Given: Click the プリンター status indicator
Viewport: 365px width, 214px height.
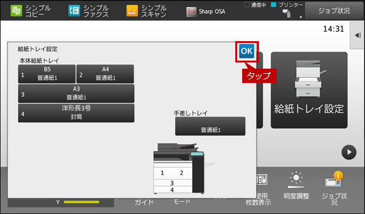Looking at the screenshot, I should point(288,5).
